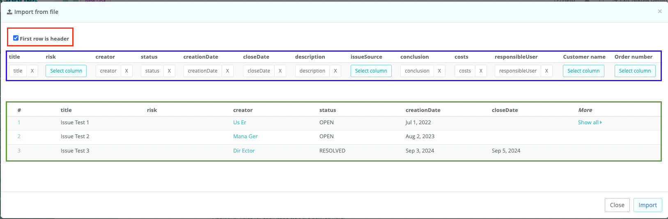Viewport: 668px width, 219px height.
Task: Click the Sep 5, 2024 close date cell
Action: (506, 151)
